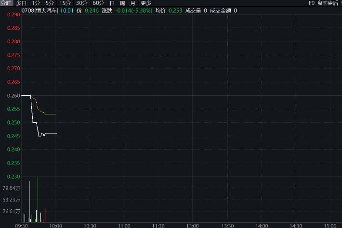Show the 月 monthly chart

(x=132, y=3)
